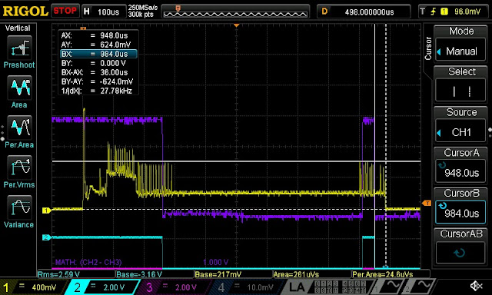
Task: Click the CursorAB rotate icon
Action: coord(460,253)
